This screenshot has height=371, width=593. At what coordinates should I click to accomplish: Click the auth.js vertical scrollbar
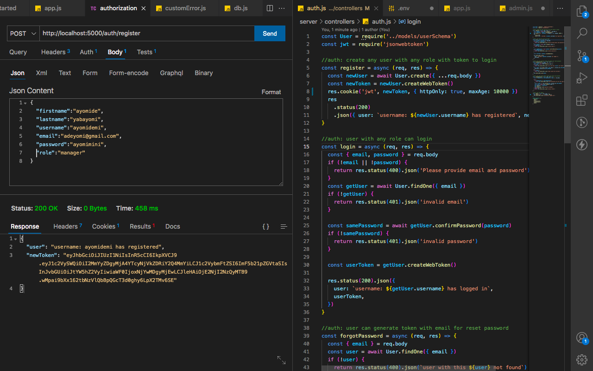point(568,86)
